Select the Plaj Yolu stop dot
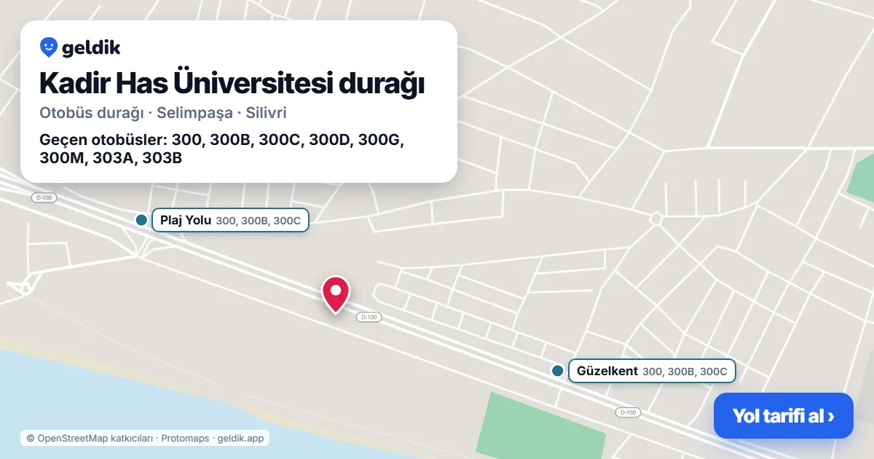Image resolution: width=874 pixels, height=459 pixels. [x=141, y=220]
